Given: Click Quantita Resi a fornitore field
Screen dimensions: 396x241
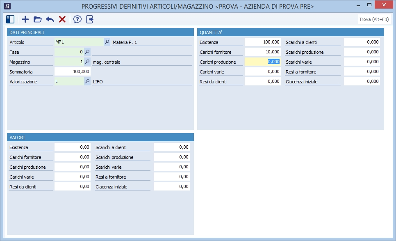Looking at the screenshot, I should point(362,71).
